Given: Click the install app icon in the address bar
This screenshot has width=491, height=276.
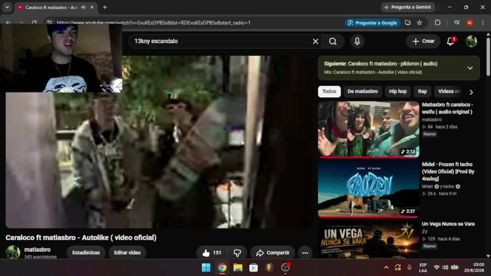Looking at the screenshot, I should click(408, 23).
